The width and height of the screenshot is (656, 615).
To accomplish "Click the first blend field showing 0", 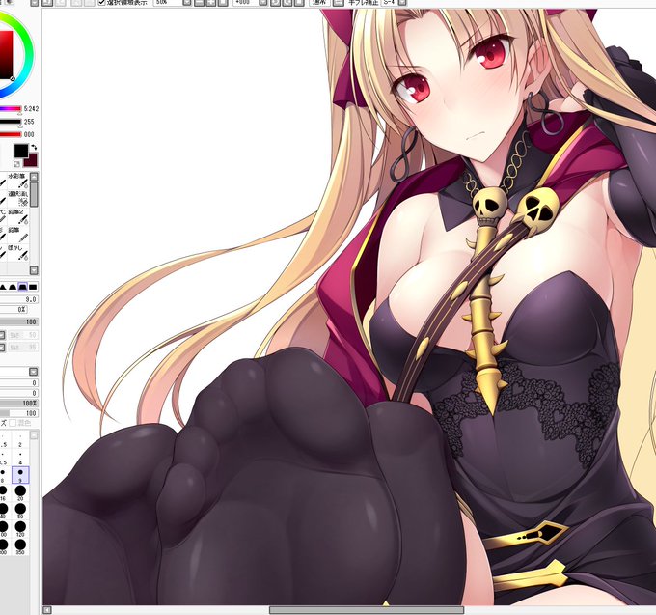I will click(x=19, y=383).
